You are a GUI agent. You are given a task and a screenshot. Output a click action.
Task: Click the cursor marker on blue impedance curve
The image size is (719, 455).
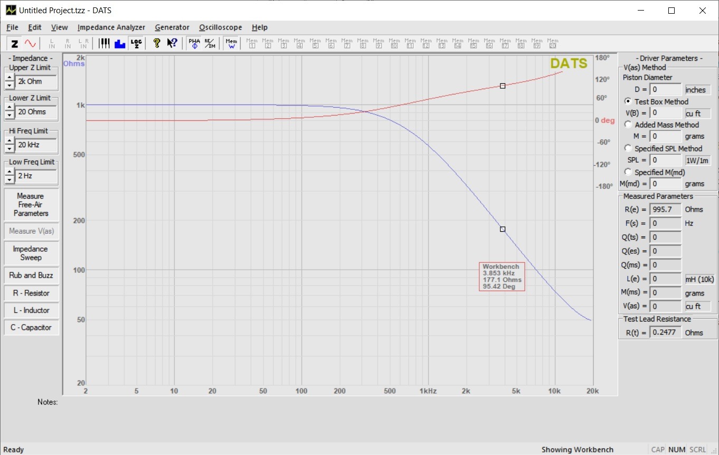[503, 229]
